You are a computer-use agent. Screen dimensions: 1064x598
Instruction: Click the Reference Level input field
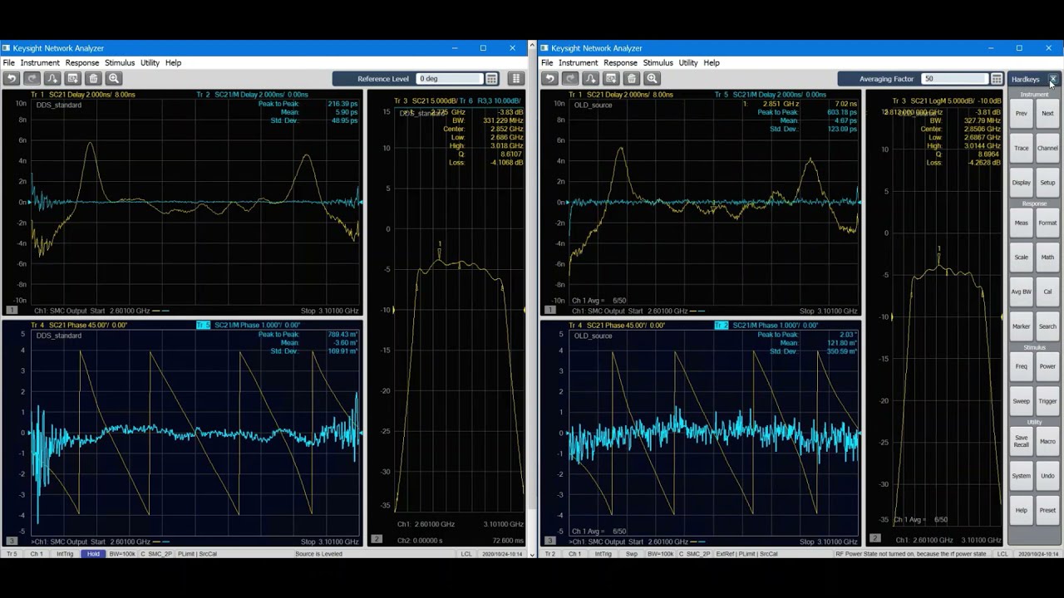(449, 79)
